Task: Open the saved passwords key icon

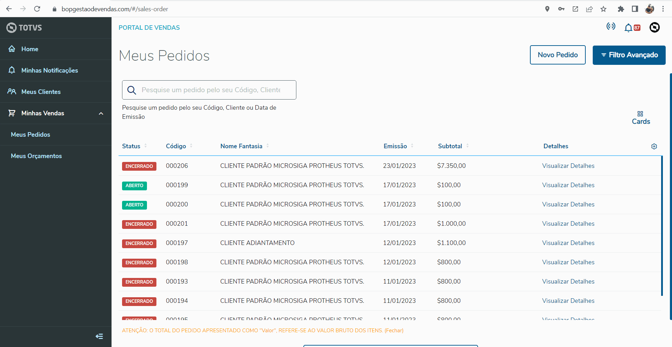Action: (561, 9)
